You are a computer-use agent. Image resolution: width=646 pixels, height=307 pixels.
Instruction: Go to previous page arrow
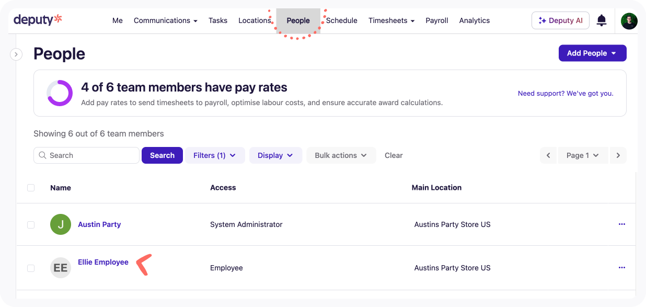point(548,155)
